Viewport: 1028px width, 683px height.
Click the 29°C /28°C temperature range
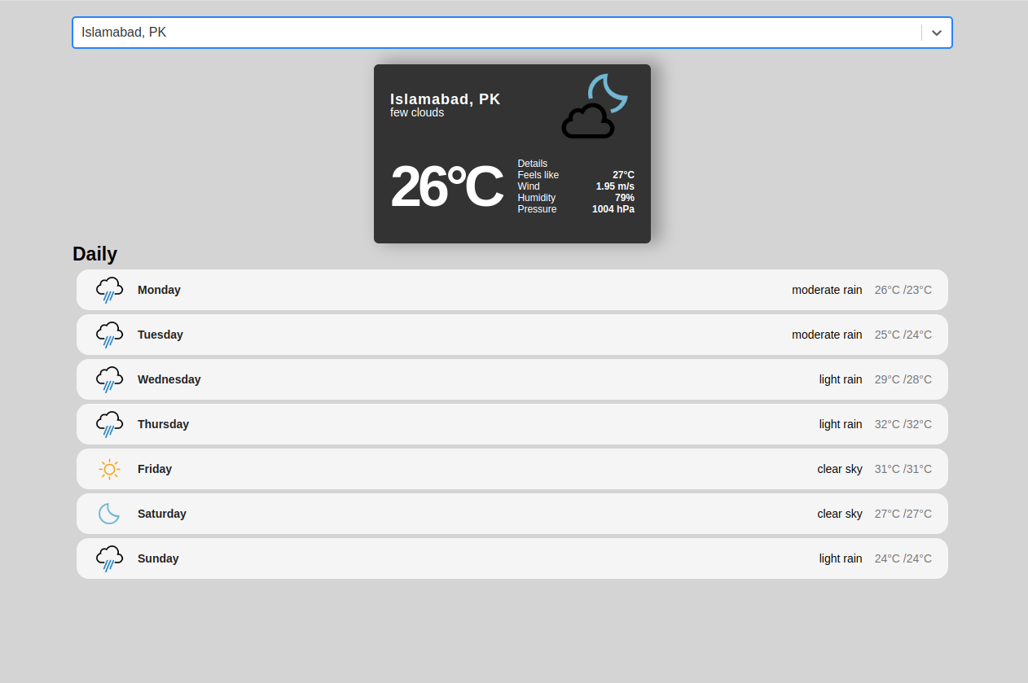click(x=903, y=379)
